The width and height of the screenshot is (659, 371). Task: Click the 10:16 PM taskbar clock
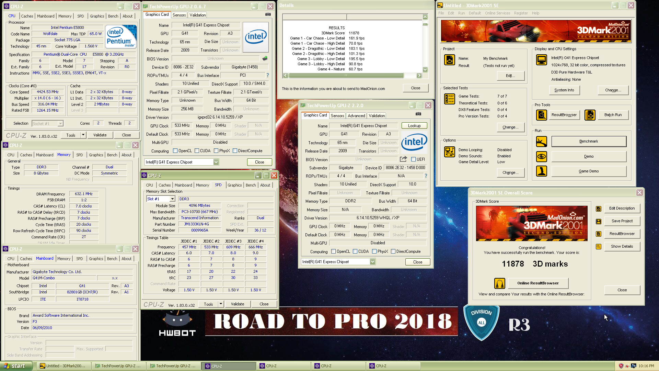[x=646, y=366]
